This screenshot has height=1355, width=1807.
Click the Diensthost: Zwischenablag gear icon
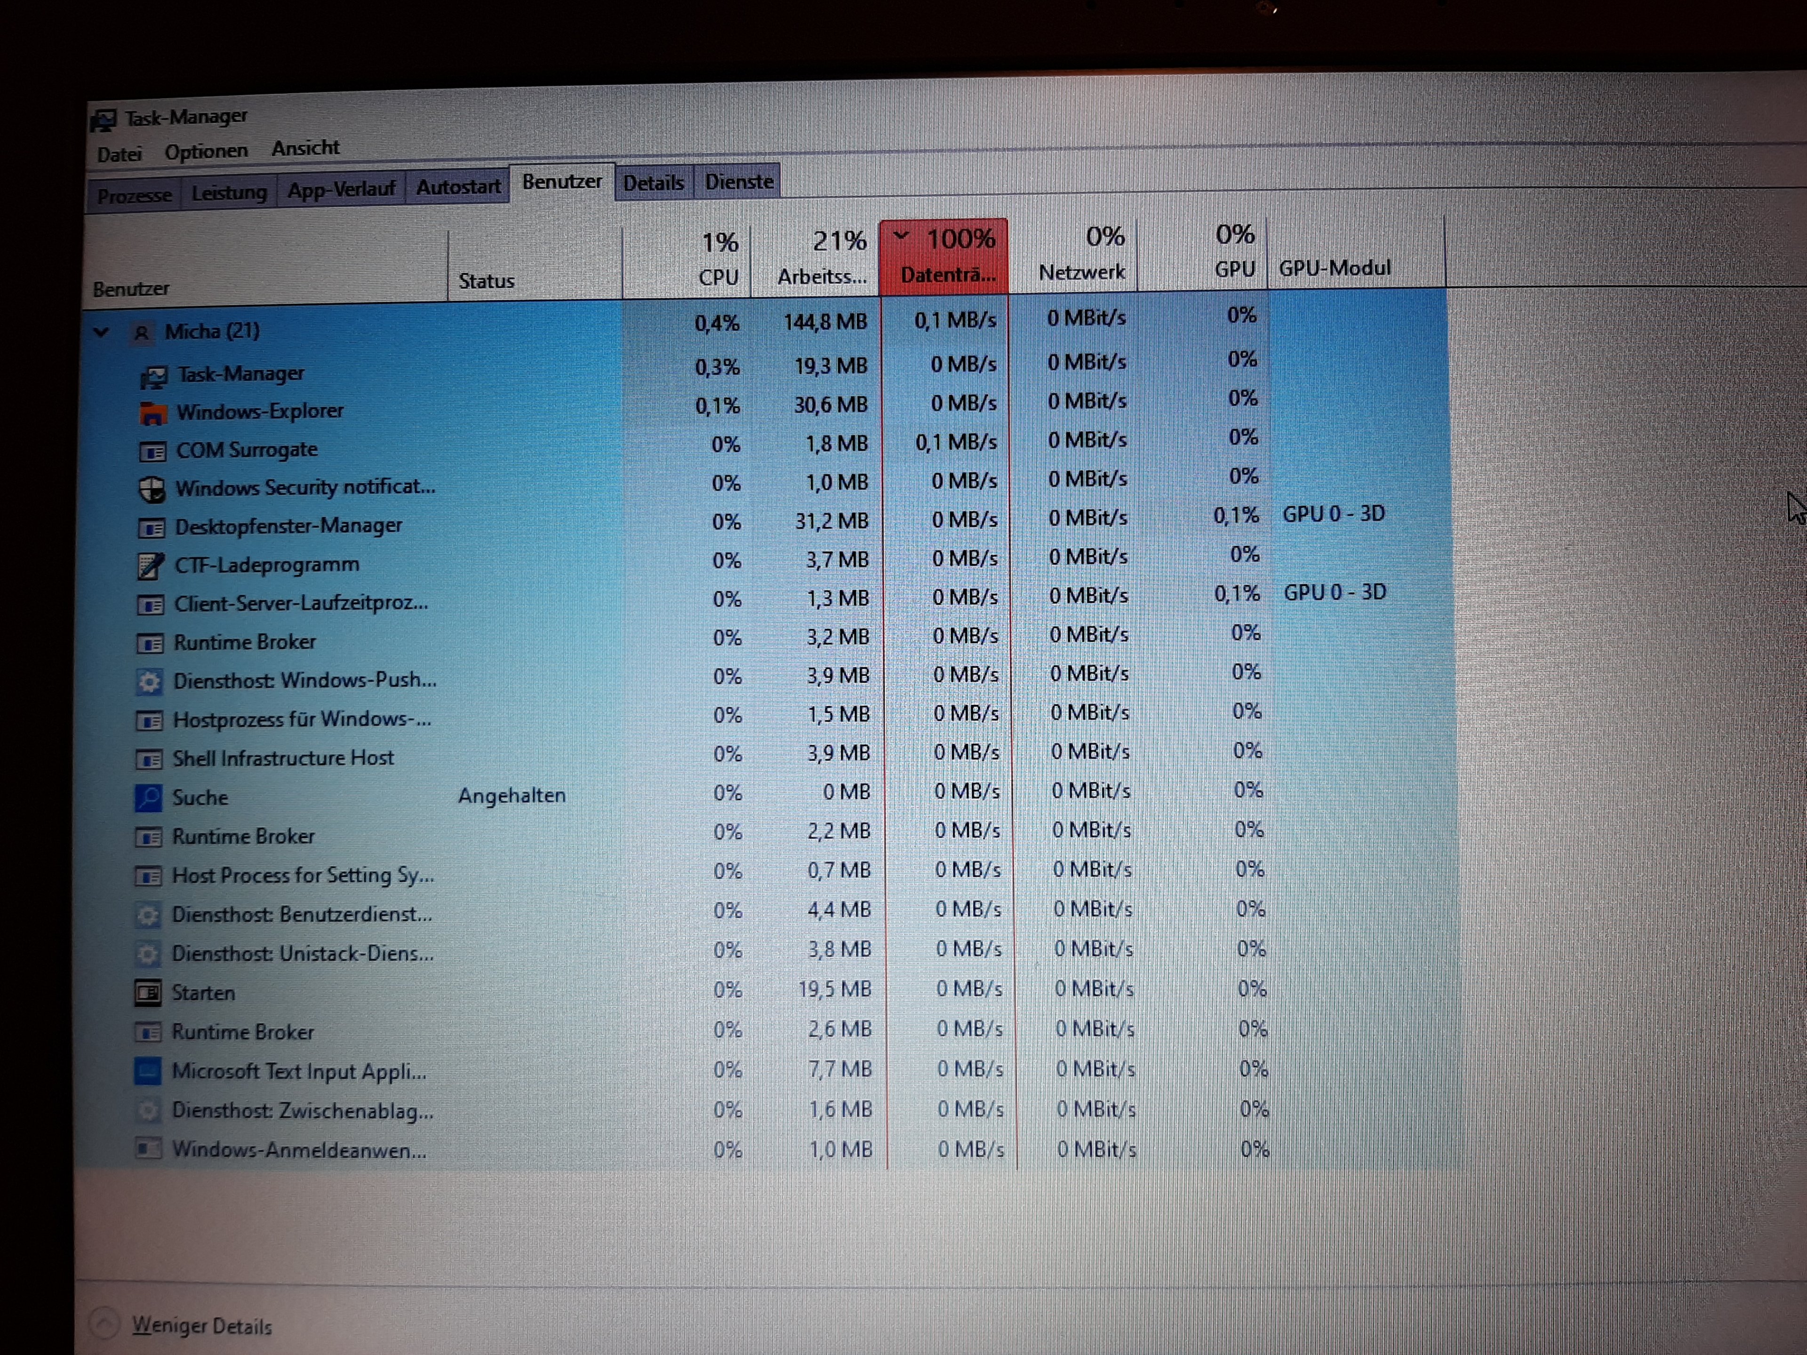(x=148, y=1111)
